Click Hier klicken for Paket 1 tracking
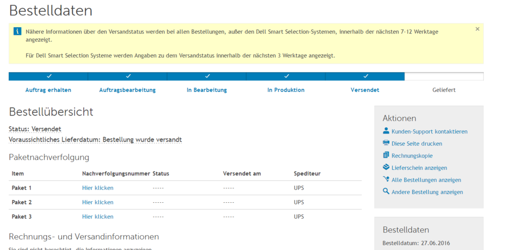 point(98,188)
